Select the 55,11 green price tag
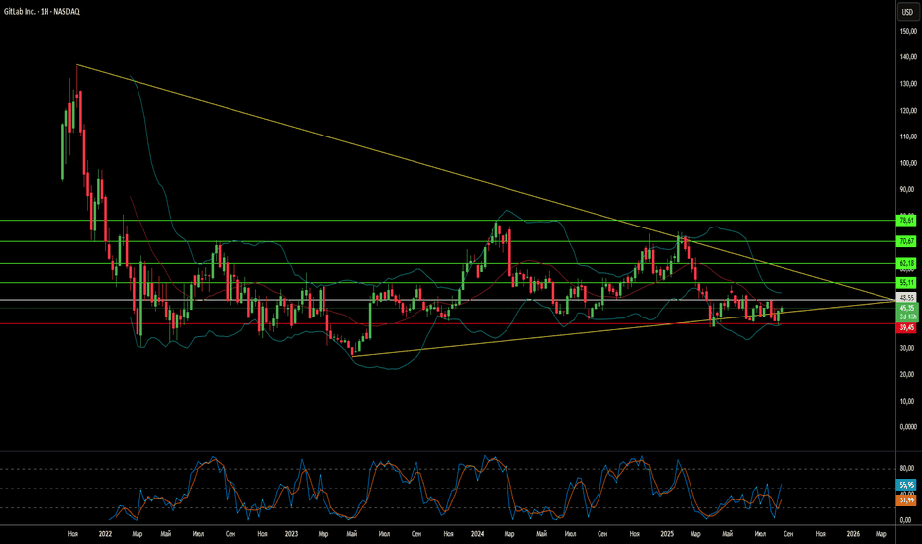This screenshot has height=544, width=922. [907, 283]
